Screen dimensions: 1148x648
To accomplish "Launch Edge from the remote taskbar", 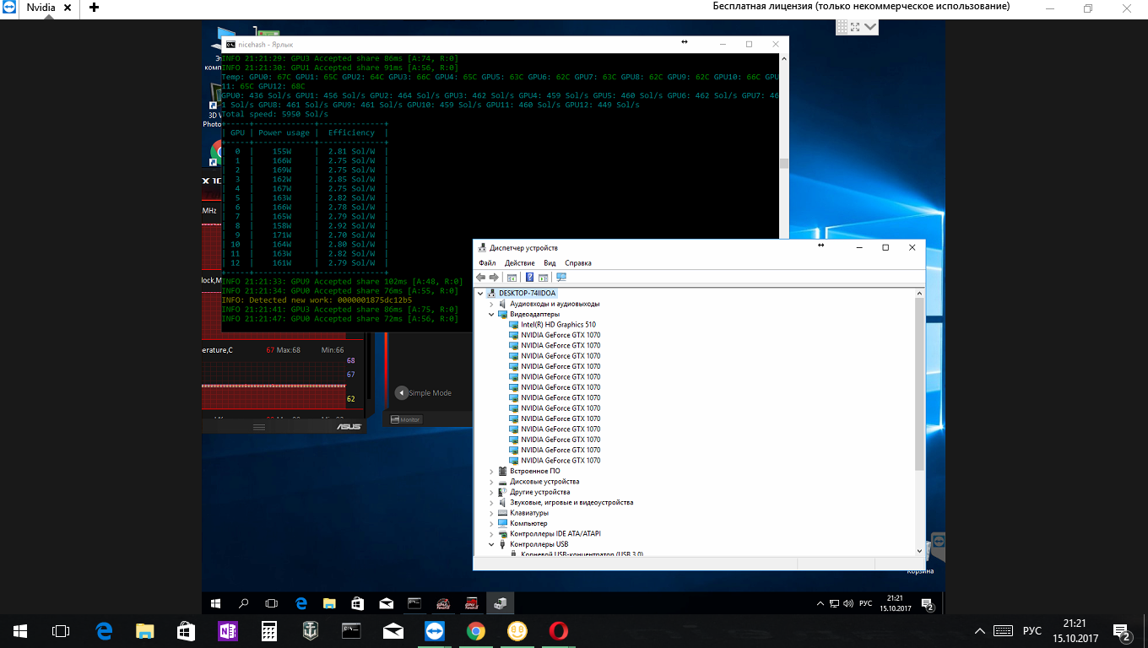I will click(x=301, y=603).
